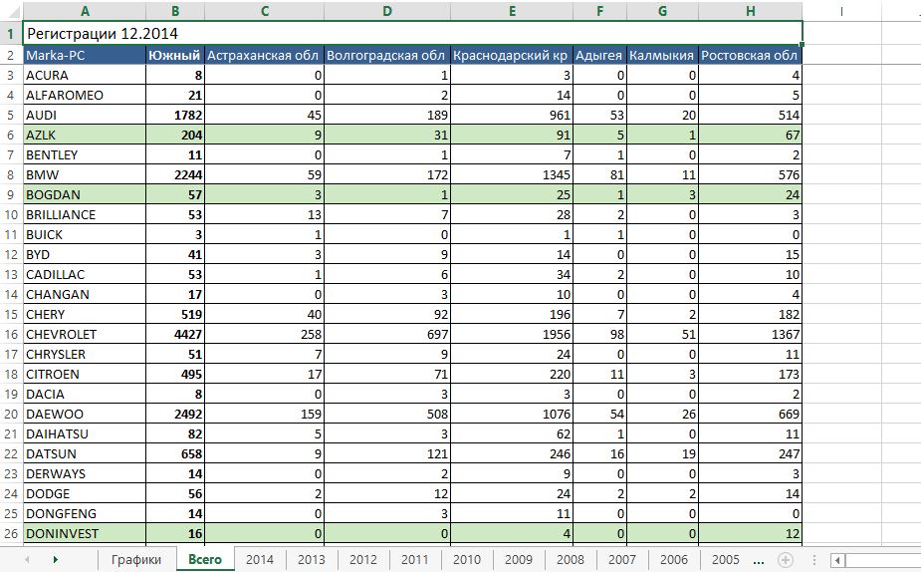Select all cells via corner triangle

pos(11,11)
